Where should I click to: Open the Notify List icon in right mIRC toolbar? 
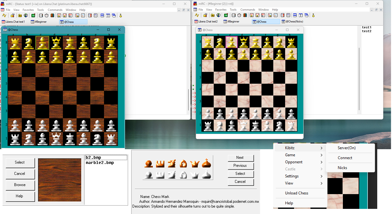(283, 15)
